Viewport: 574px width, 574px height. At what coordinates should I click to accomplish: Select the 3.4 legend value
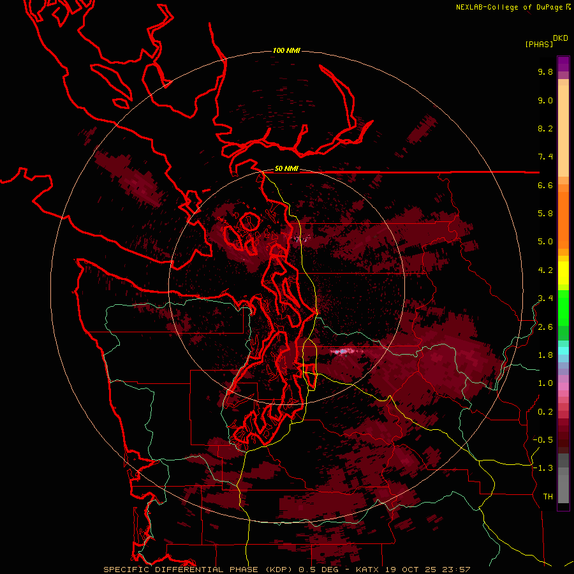tap(545, 298)
